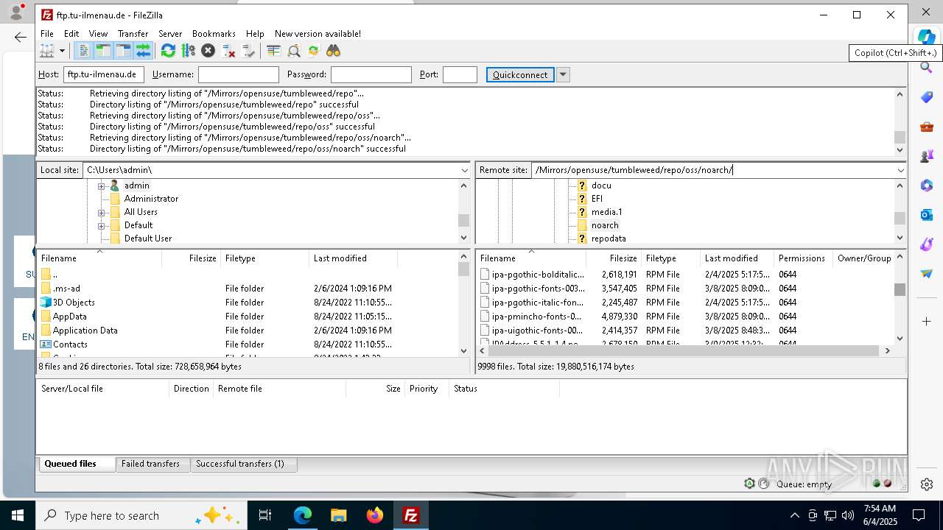Toggle synchronized browsing
This screenshot has height=530, width=943.
click(313, 51)
